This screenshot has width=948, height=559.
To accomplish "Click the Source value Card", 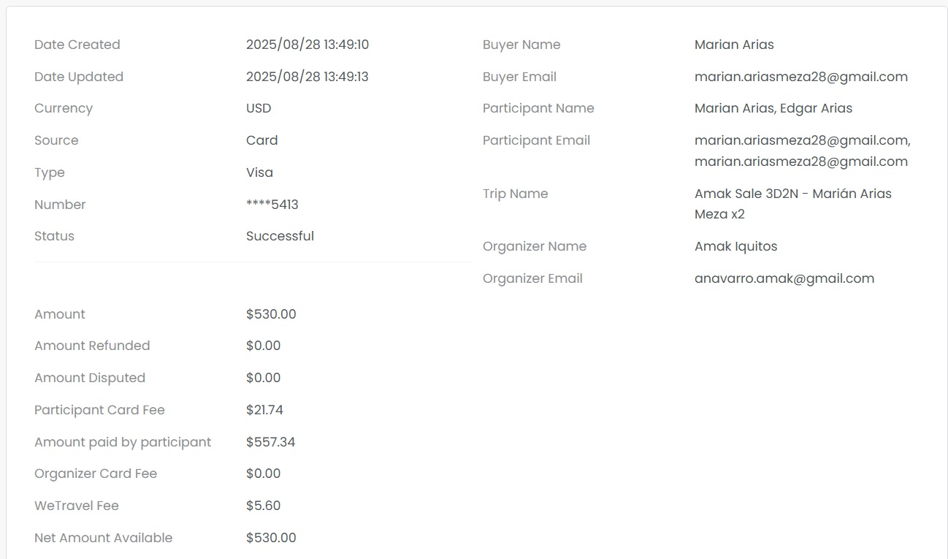I will (261, 140).
